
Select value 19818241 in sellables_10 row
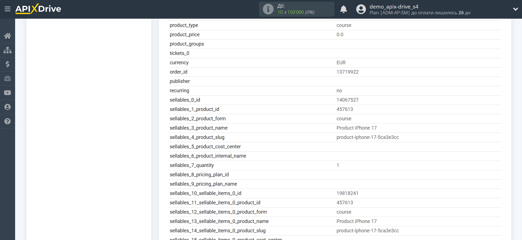(347, 193)
